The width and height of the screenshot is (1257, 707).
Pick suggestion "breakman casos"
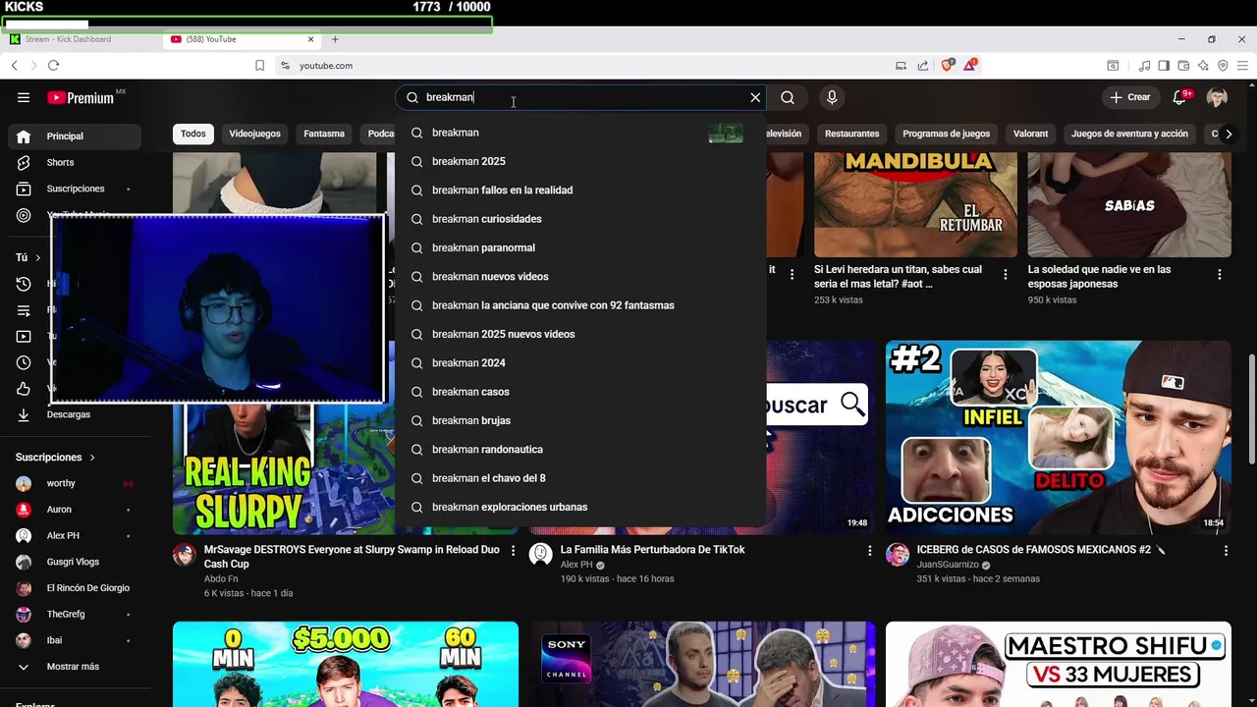click(580, 392)
